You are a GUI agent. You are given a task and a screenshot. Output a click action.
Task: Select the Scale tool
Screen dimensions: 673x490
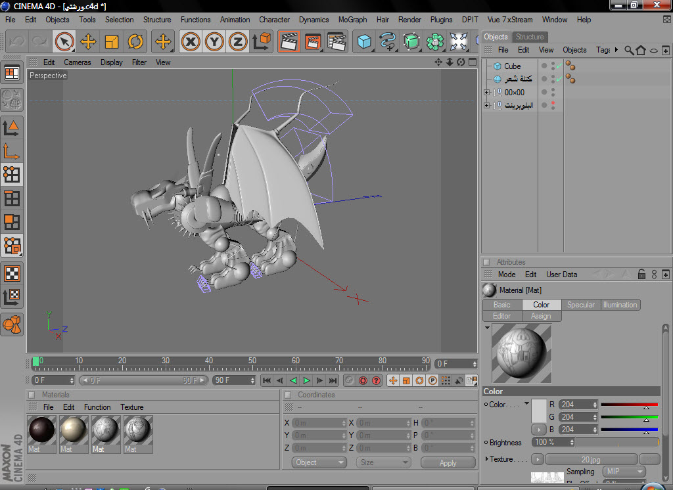point(112,42)
